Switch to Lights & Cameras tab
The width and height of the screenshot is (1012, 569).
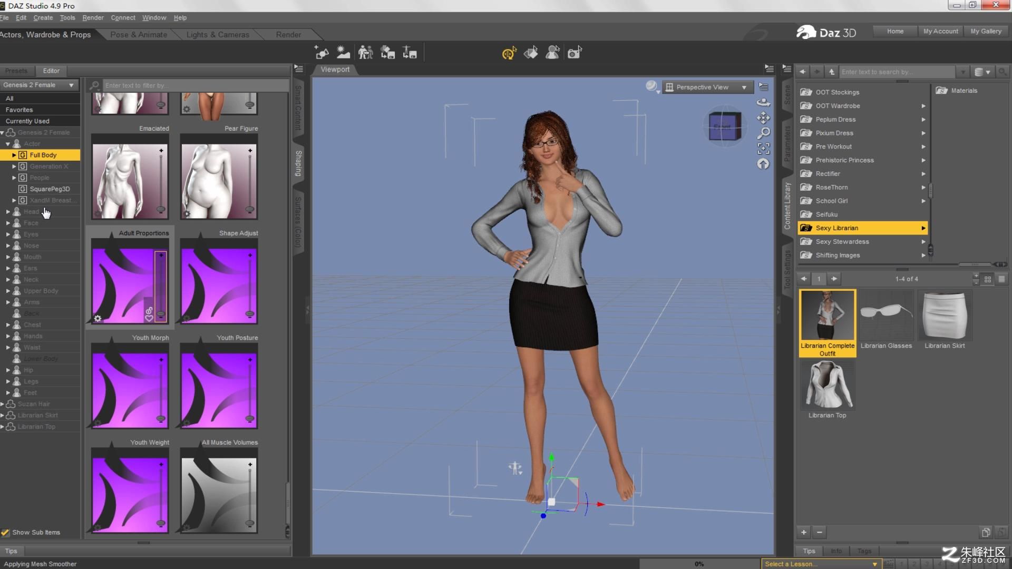(218, 35)
